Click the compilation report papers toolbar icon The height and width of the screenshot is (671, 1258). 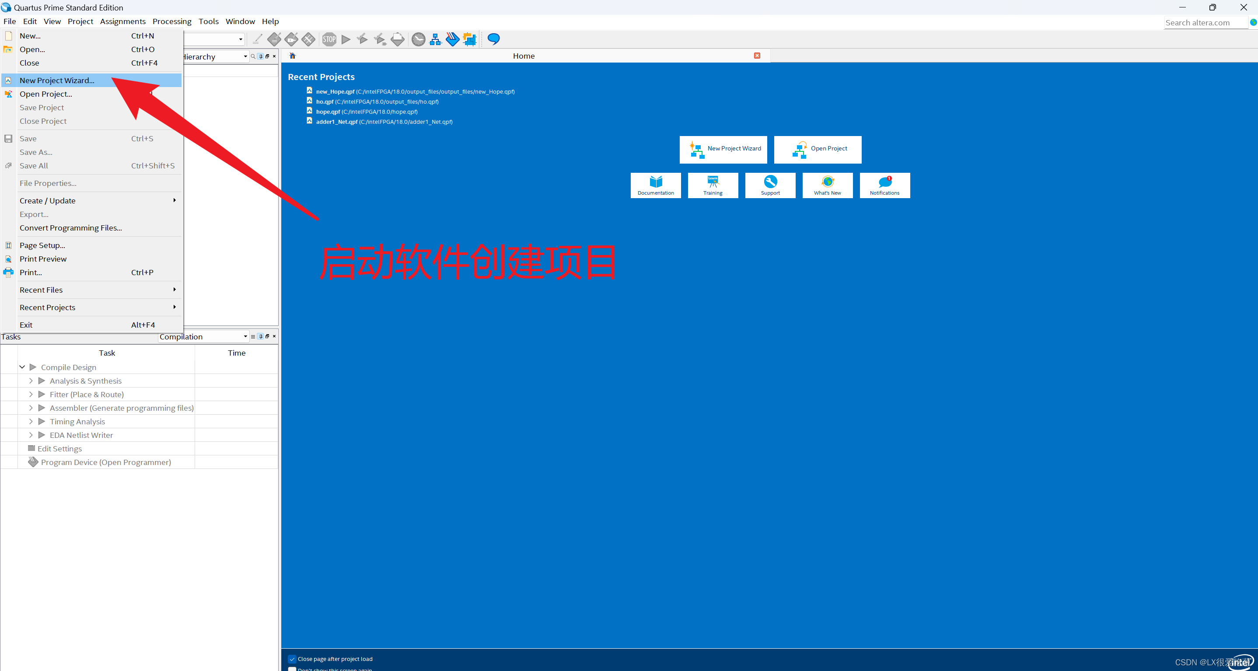coord(398,39)
